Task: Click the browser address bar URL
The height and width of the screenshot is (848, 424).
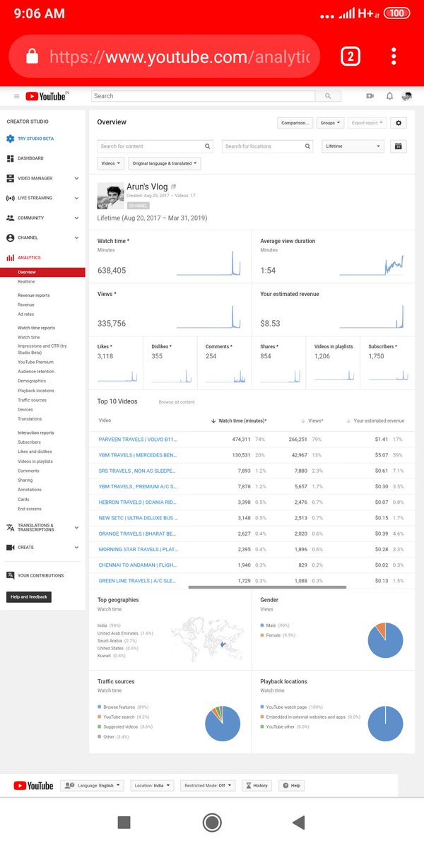Action: pos(179,57)
